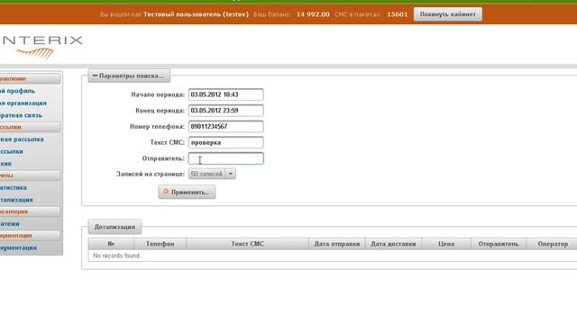Open the Детализация tab header
Viewport: 577px width, 324px height.
click(114, 227)
